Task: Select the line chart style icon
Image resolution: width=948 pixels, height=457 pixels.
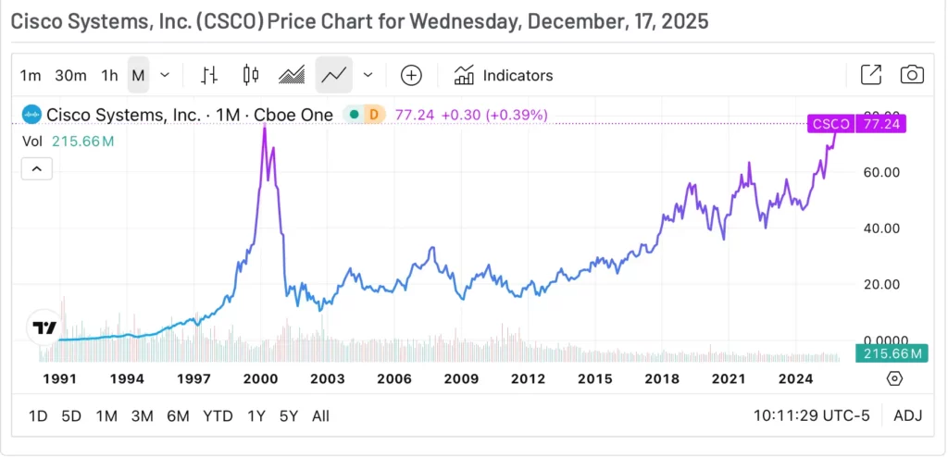Action: [333, 75]
